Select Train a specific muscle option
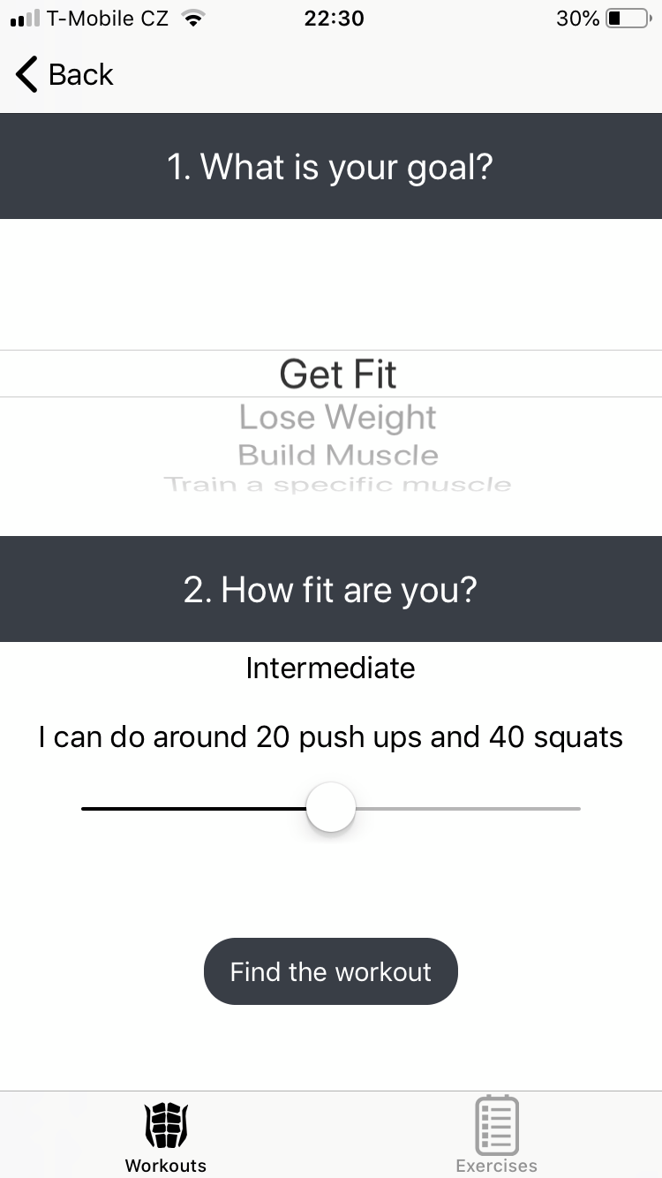Screen dimensions: 662x1178 click(x=337, y=484)
